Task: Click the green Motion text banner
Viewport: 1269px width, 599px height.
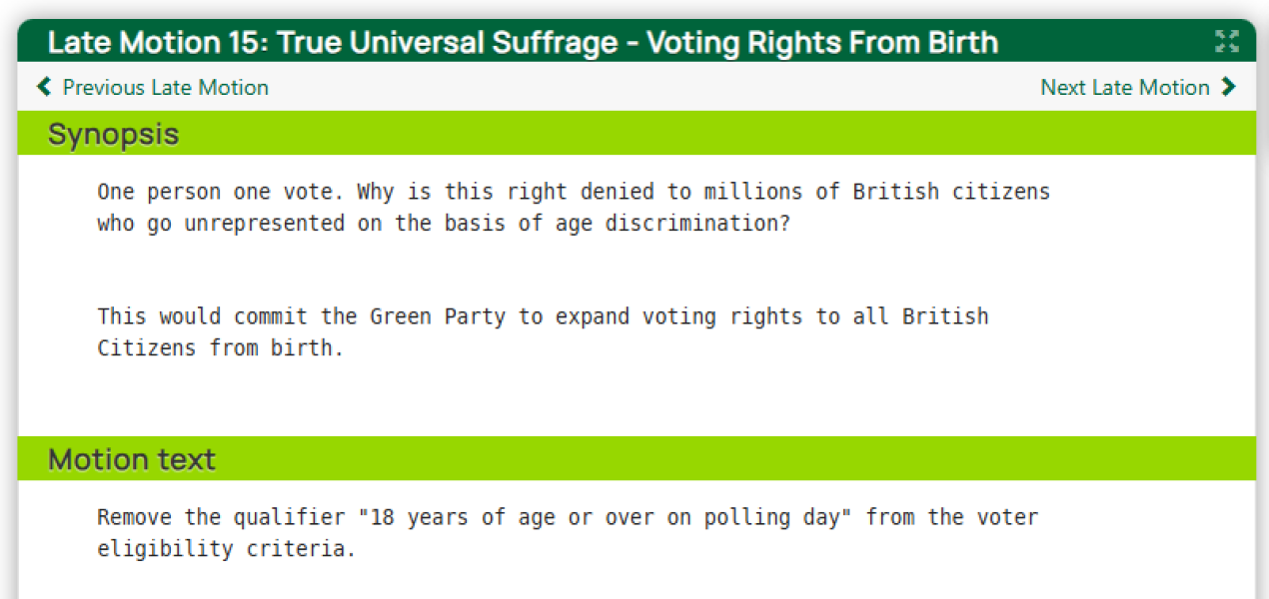Action: (600, 459)
